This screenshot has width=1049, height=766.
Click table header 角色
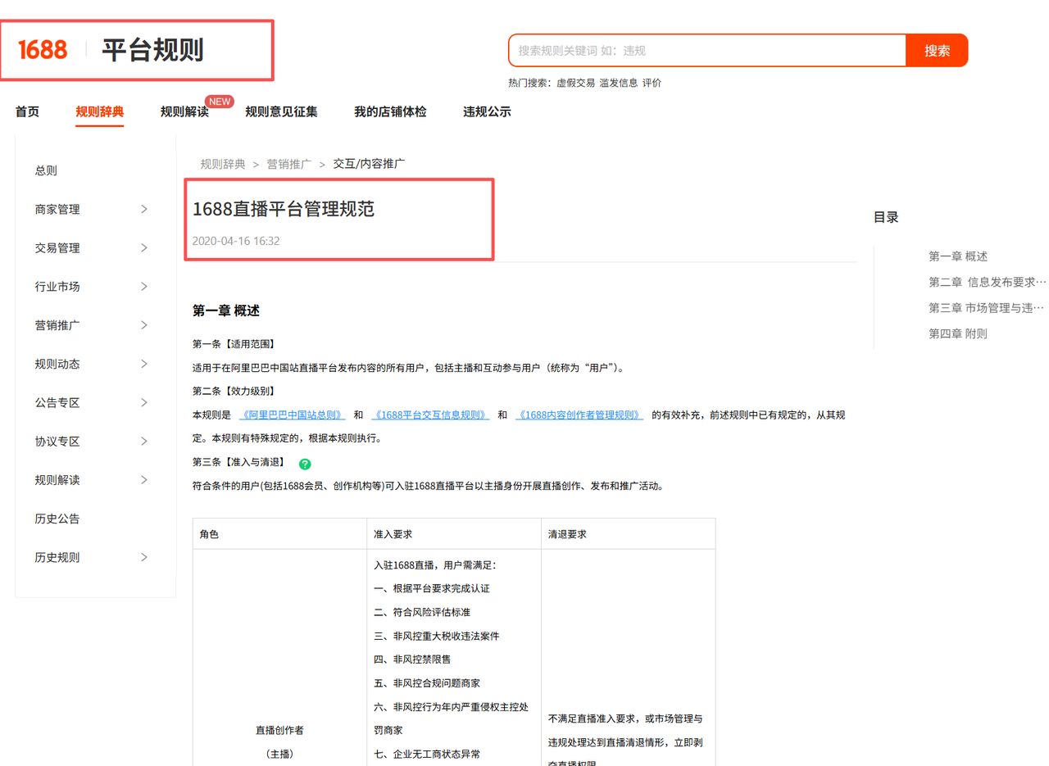pyautogui.click(x=210, y=533)
